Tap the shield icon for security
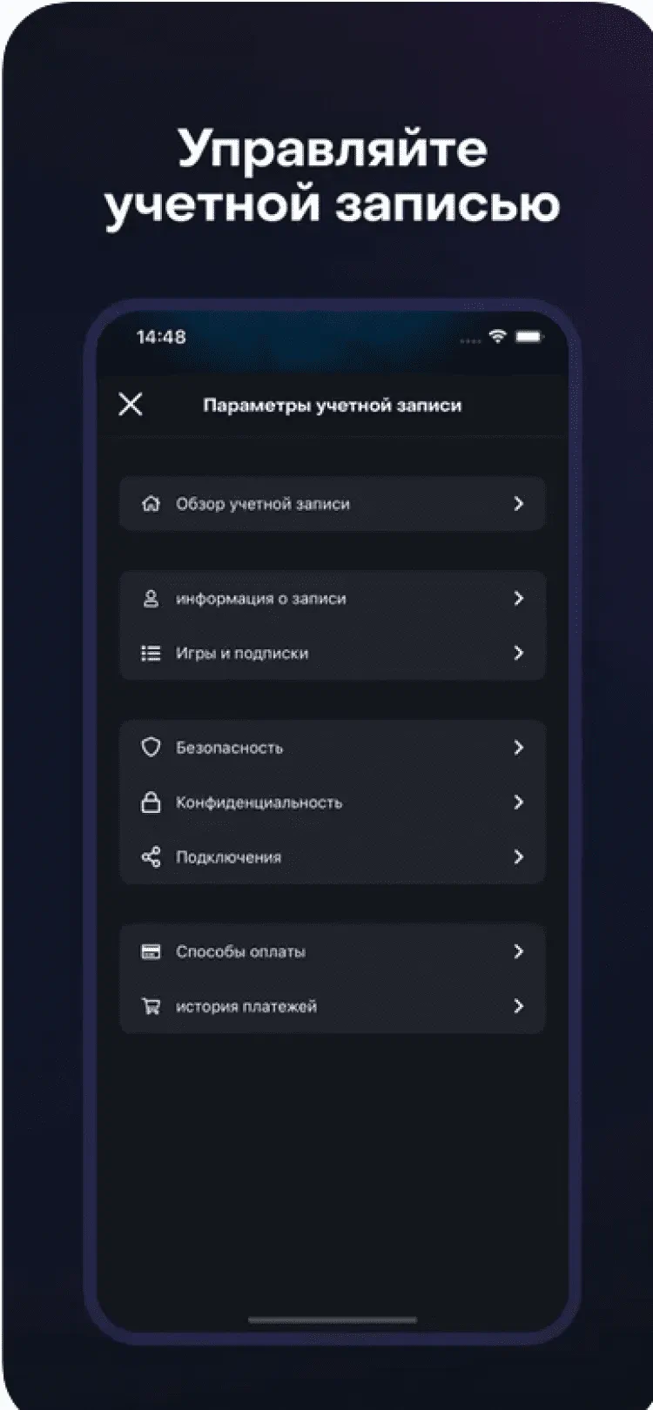653x1410 pixels. 151,748
